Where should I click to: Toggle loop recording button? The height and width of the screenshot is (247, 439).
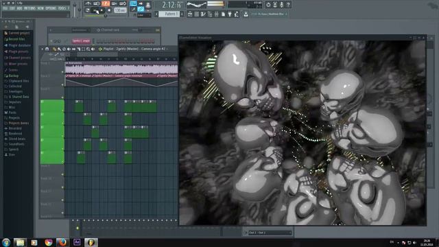tap(123, 3)
